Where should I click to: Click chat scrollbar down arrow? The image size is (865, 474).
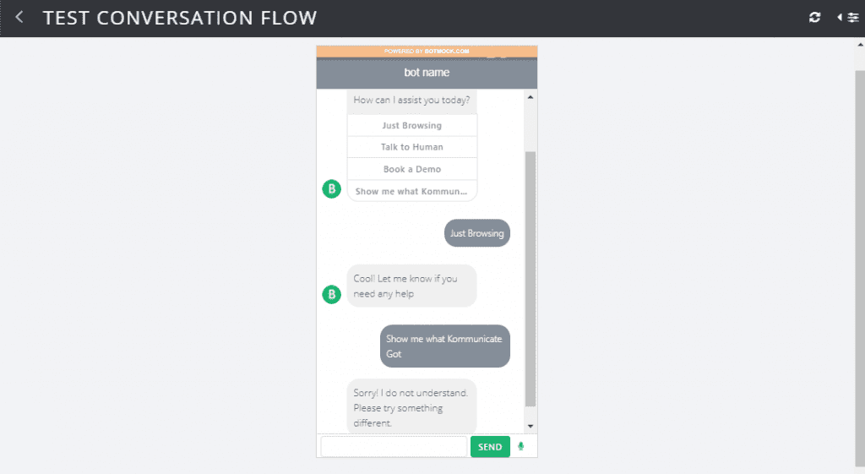[x=530, y=426]
